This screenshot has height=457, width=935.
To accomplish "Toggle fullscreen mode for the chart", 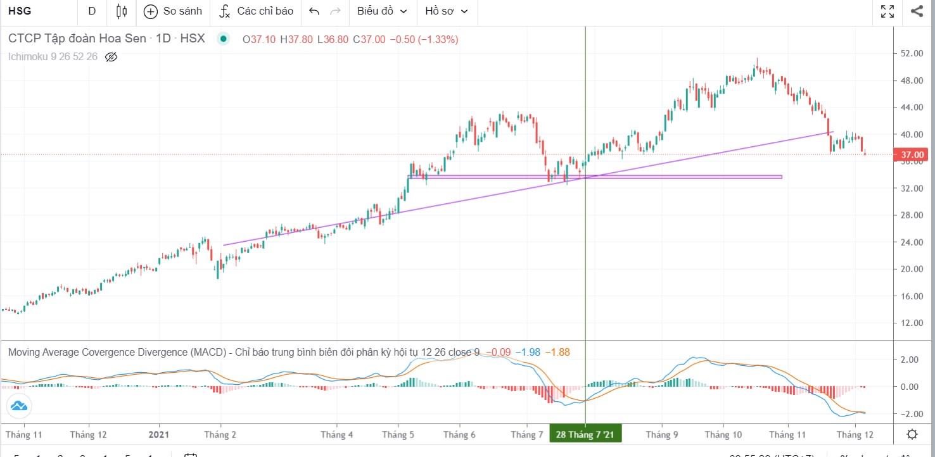I will click(x=887, y=11).
